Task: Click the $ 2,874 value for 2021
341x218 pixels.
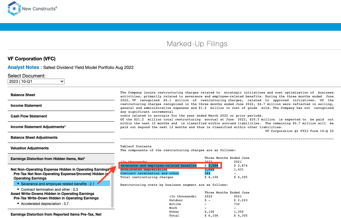Action: [241, 166]
